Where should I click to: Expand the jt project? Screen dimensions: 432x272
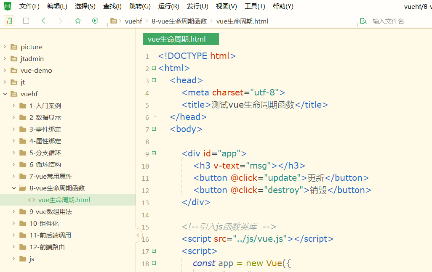[5, 82]
